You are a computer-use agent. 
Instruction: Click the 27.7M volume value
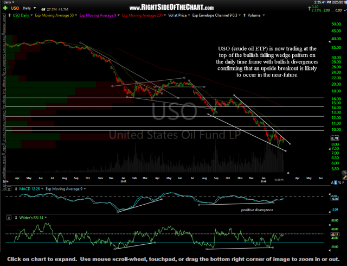click(x=52, y=10)
